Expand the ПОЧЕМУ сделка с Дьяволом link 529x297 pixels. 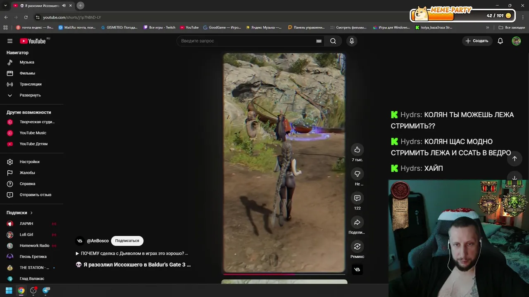pyautogui.click(x=132, y=253)
